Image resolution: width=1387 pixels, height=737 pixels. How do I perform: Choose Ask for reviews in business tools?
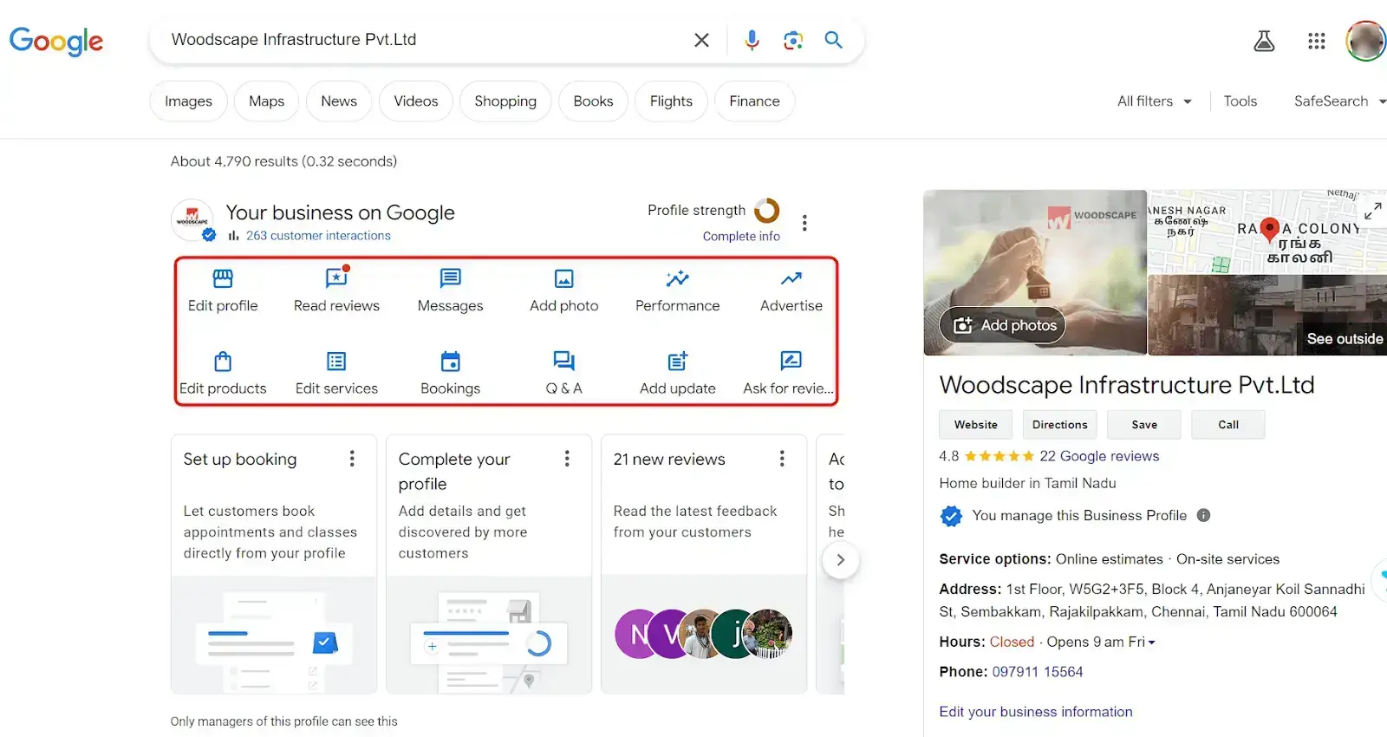coord(788,374)
